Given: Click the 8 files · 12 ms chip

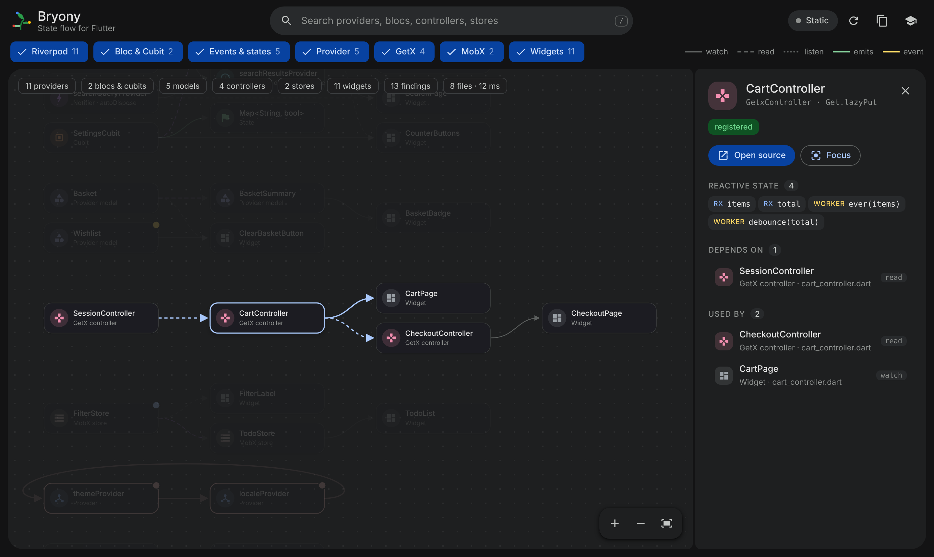Looking at the screenshot, I should click(x=475, y=86).
